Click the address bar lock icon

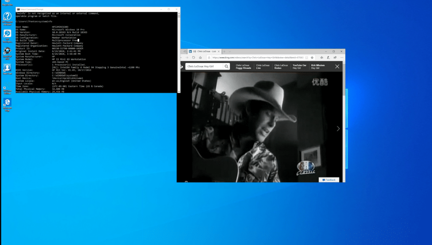(x=209, y=58)
